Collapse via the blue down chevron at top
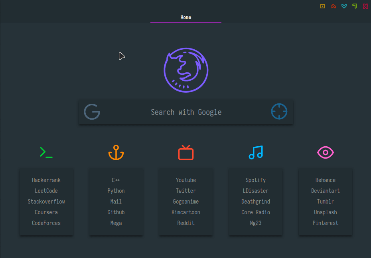 (344, 6)
